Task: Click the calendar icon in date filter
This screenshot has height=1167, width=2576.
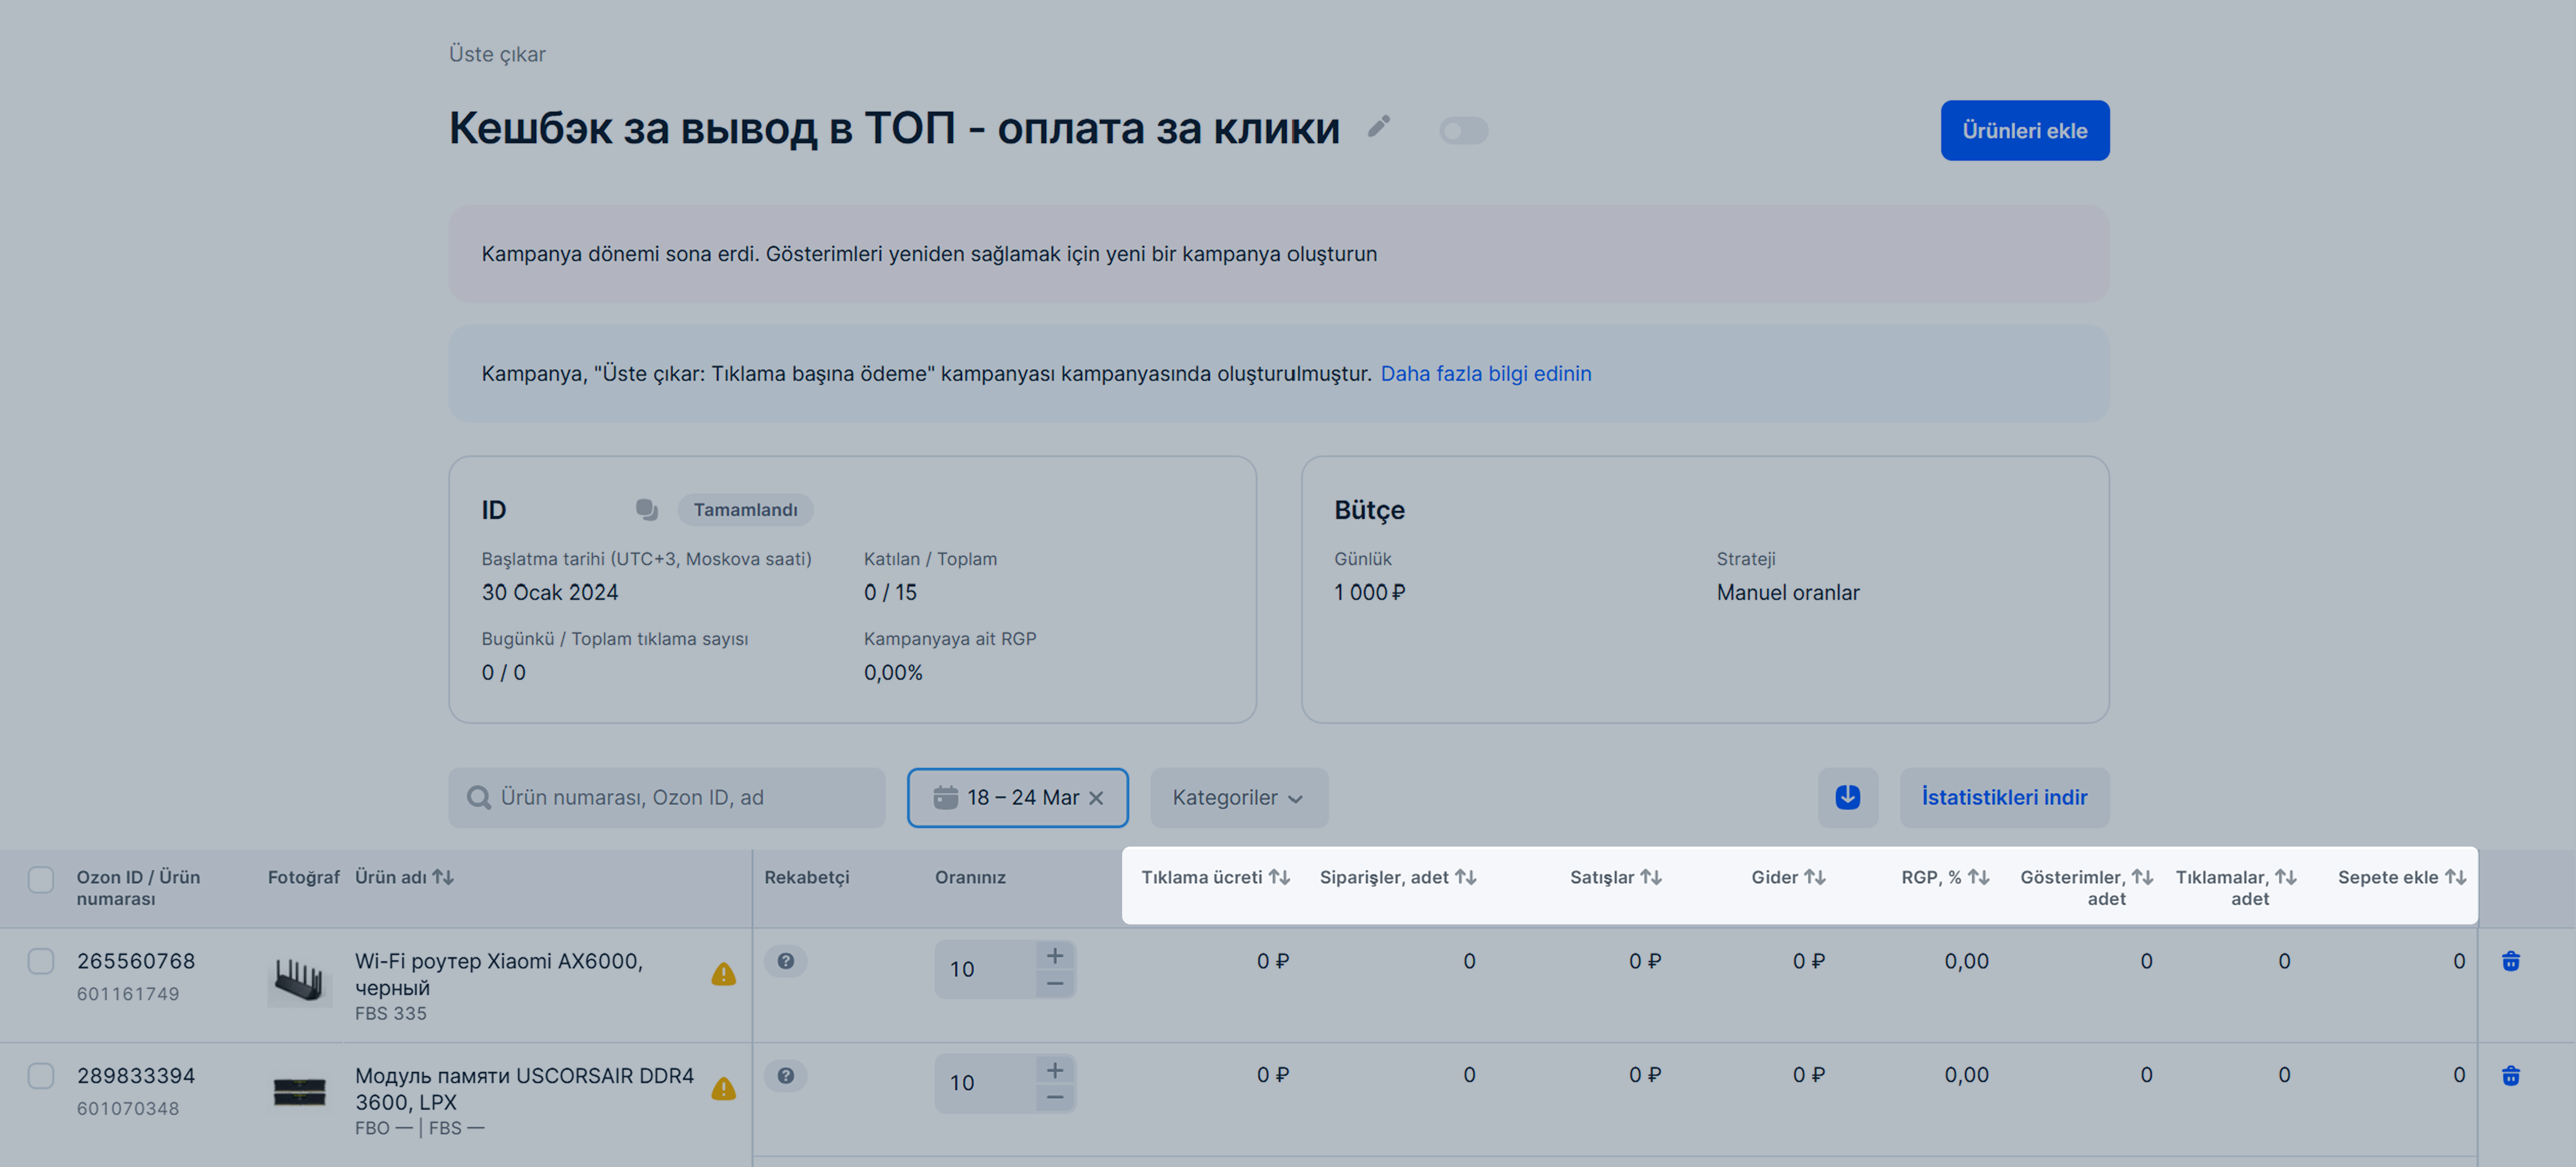Action: (x=945, y=797)
